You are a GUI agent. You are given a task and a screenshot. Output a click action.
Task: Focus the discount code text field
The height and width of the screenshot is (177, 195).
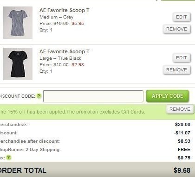(x=93, y=96)
